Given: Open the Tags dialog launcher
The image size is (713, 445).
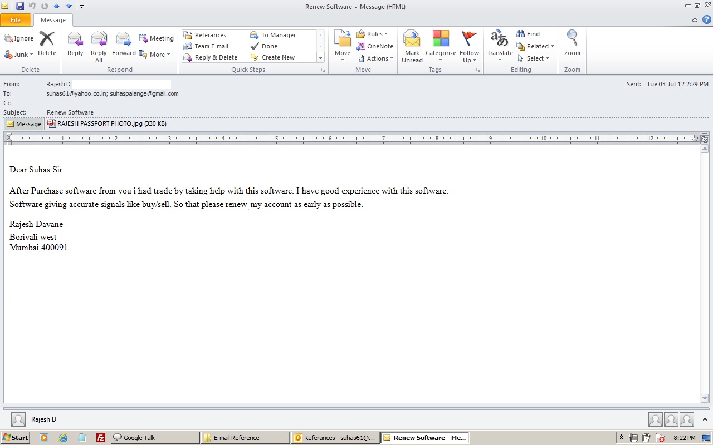Looking at the screenshot, I should point(478,70).
